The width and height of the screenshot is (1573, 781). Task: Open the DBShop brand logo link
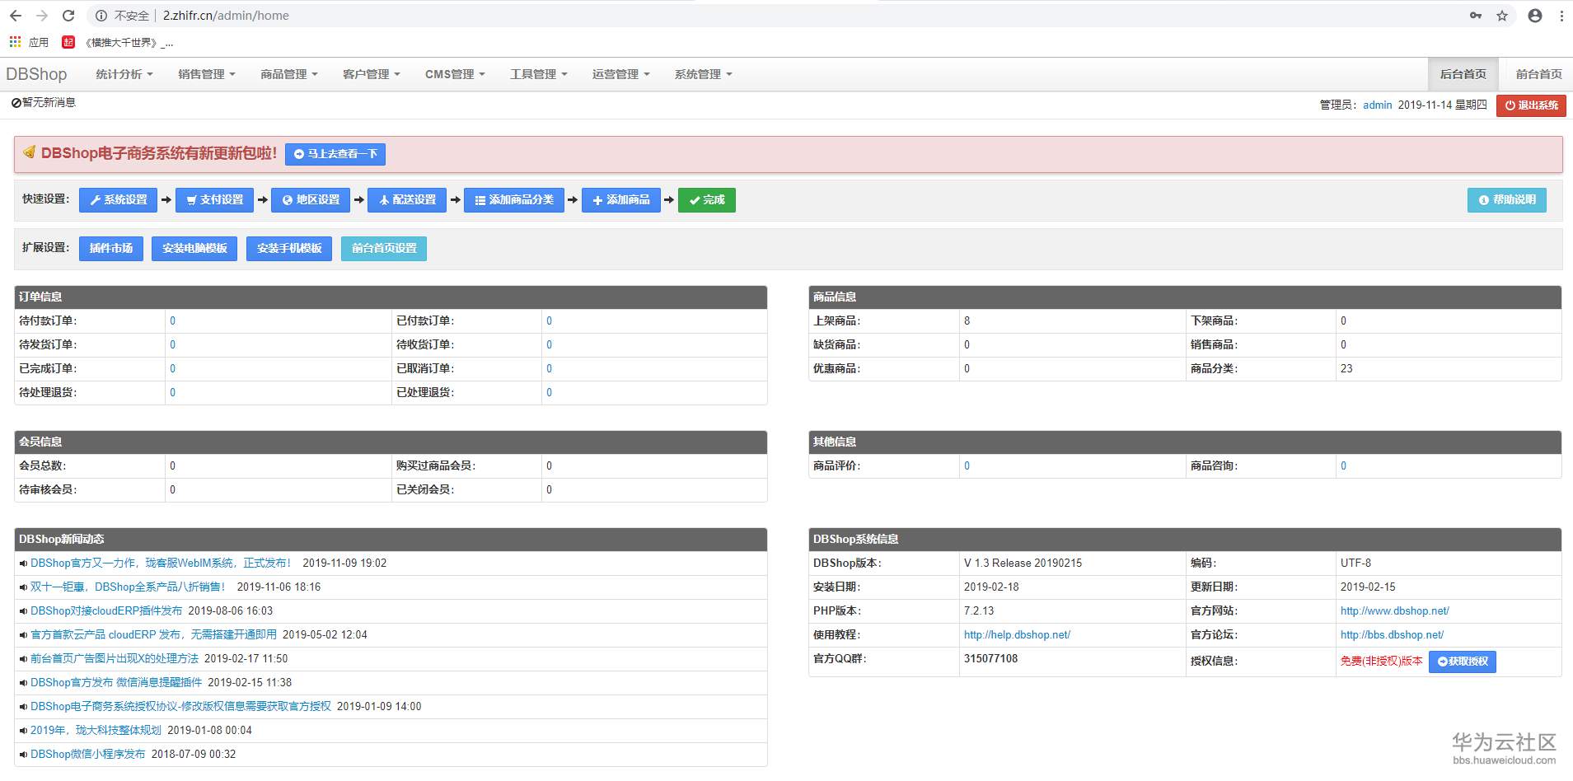point(36,74)
